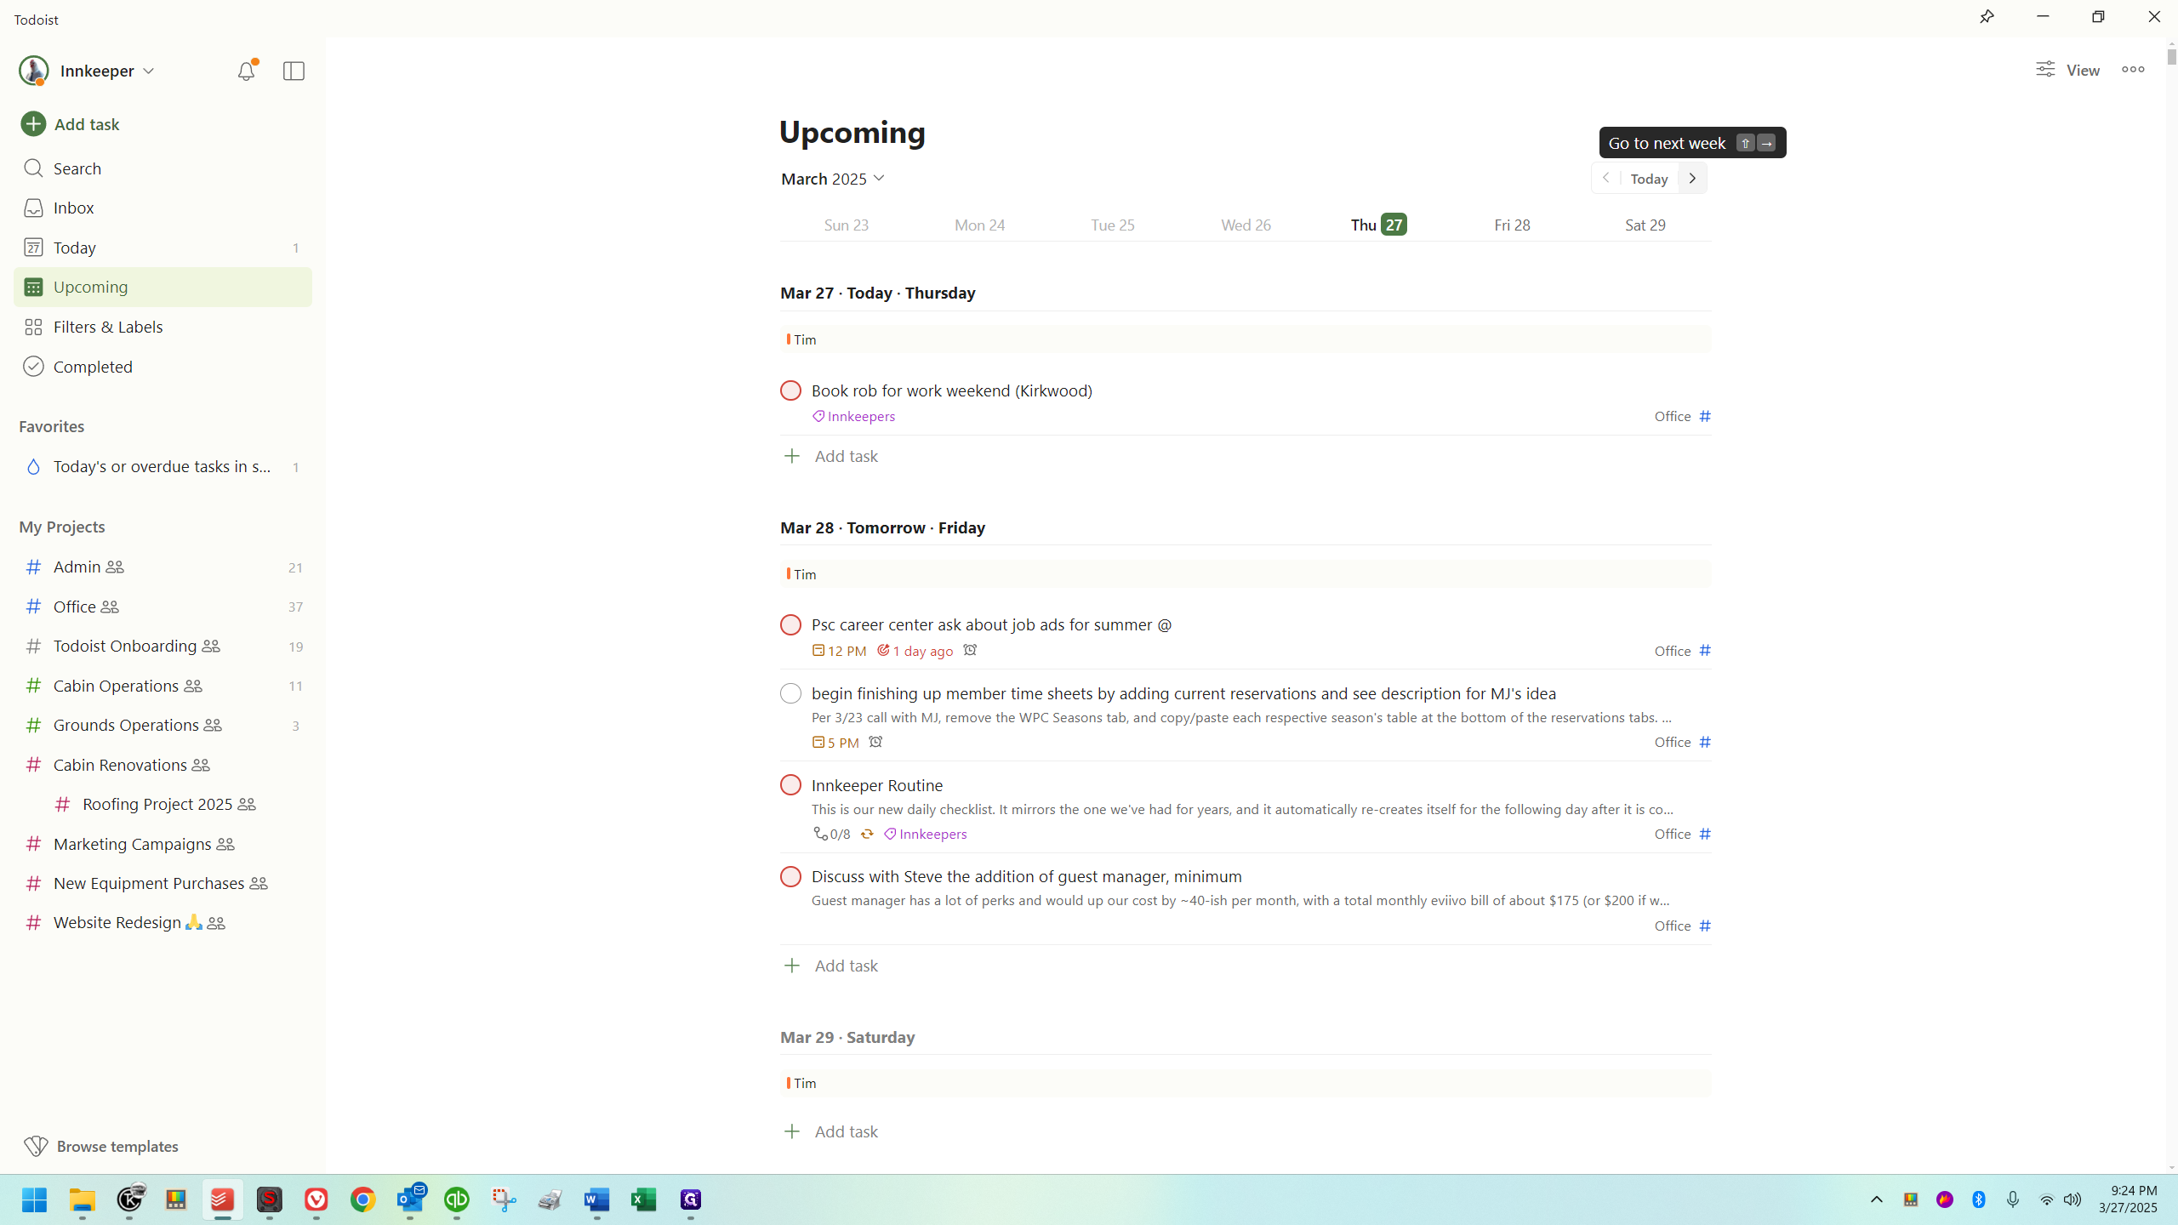This screenshot has width=2178, height=1225.
Task: Click 5 PM due time on time sheets task
Action: pyautogui.click(x=835, y=743)
